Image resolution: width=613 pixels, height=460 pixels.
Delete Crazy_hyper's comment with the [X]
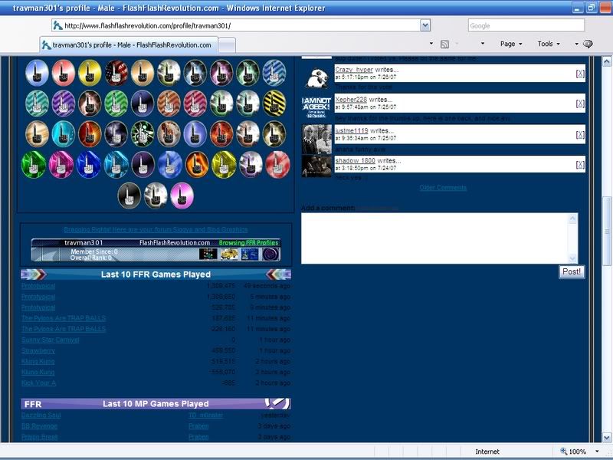tap(579, 74)
